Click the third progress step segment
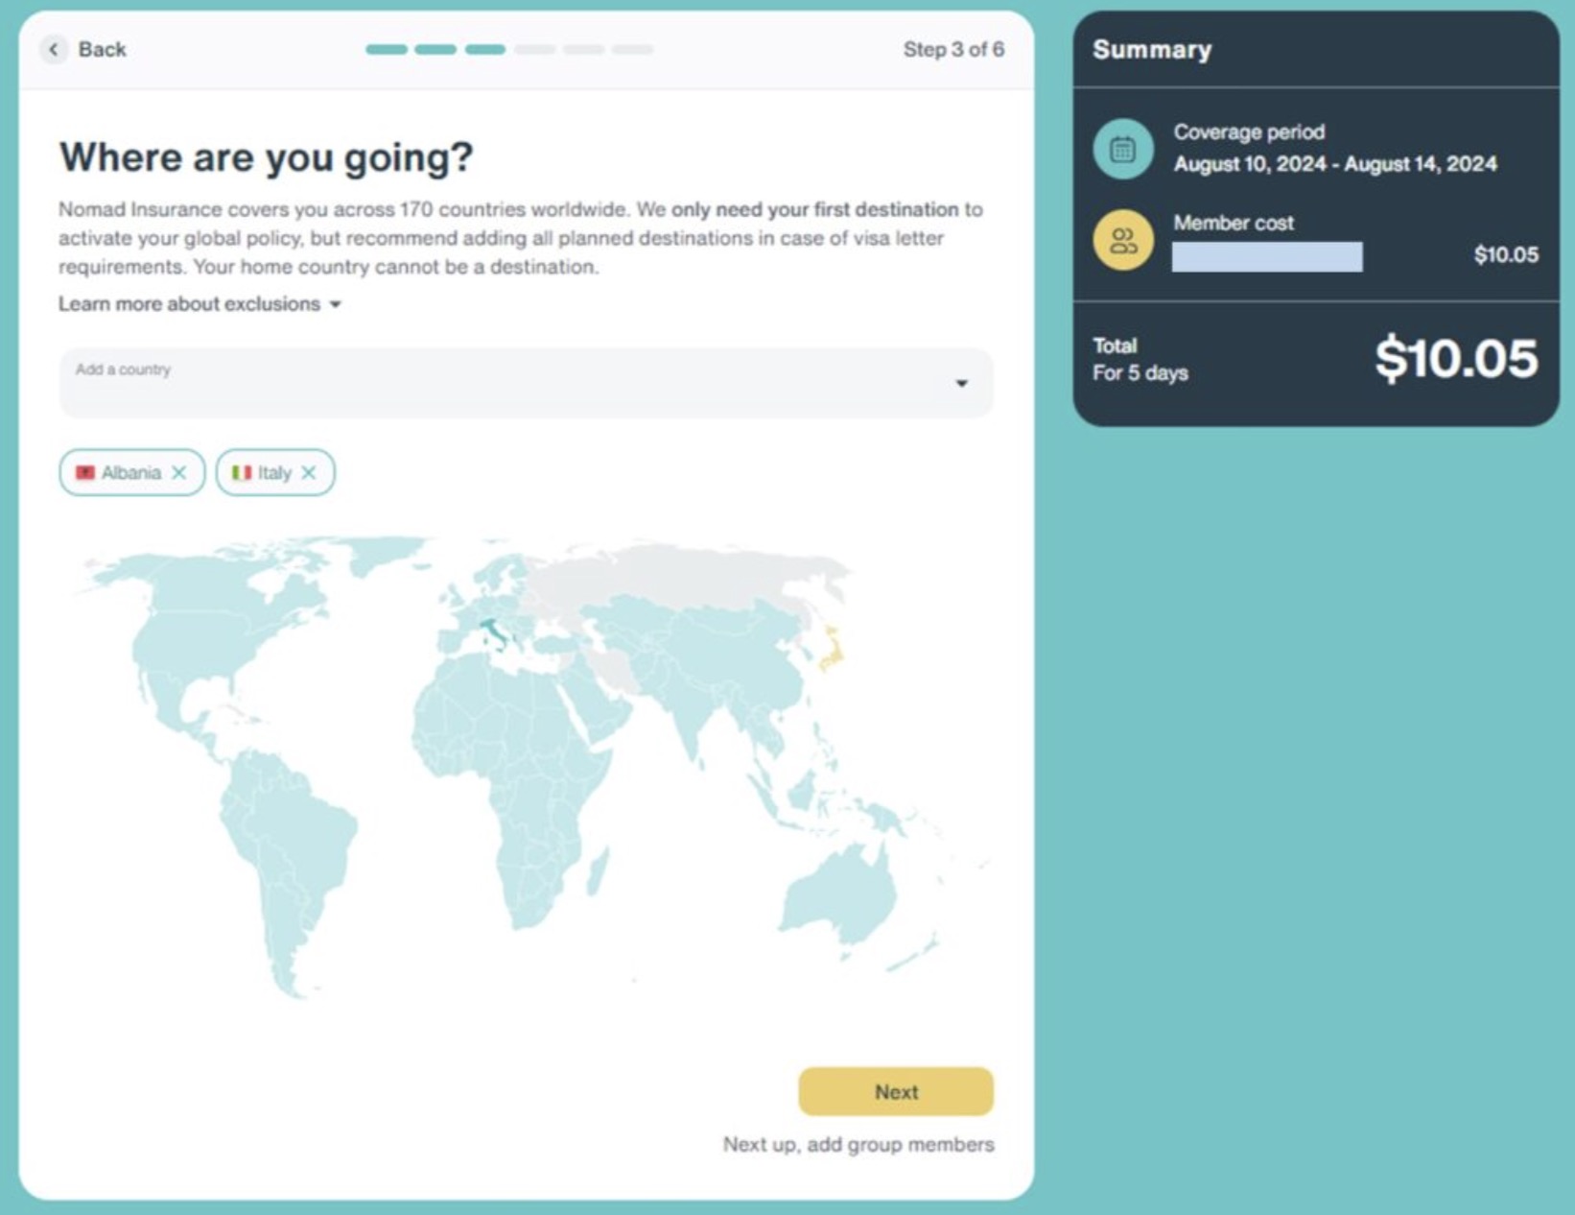The width and height of the screenshot is (1575, 1215). [485, 49]
